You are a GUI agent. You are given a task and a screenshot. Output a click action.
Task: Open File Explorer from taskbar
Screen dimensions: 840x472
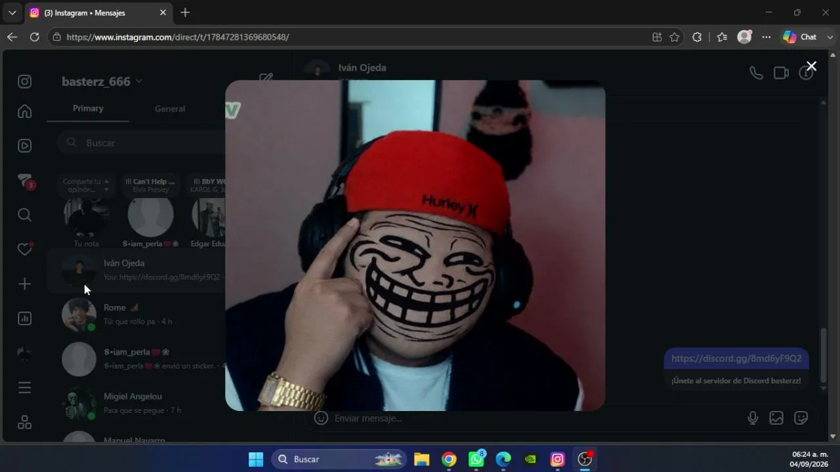click(x=421, y=460)
